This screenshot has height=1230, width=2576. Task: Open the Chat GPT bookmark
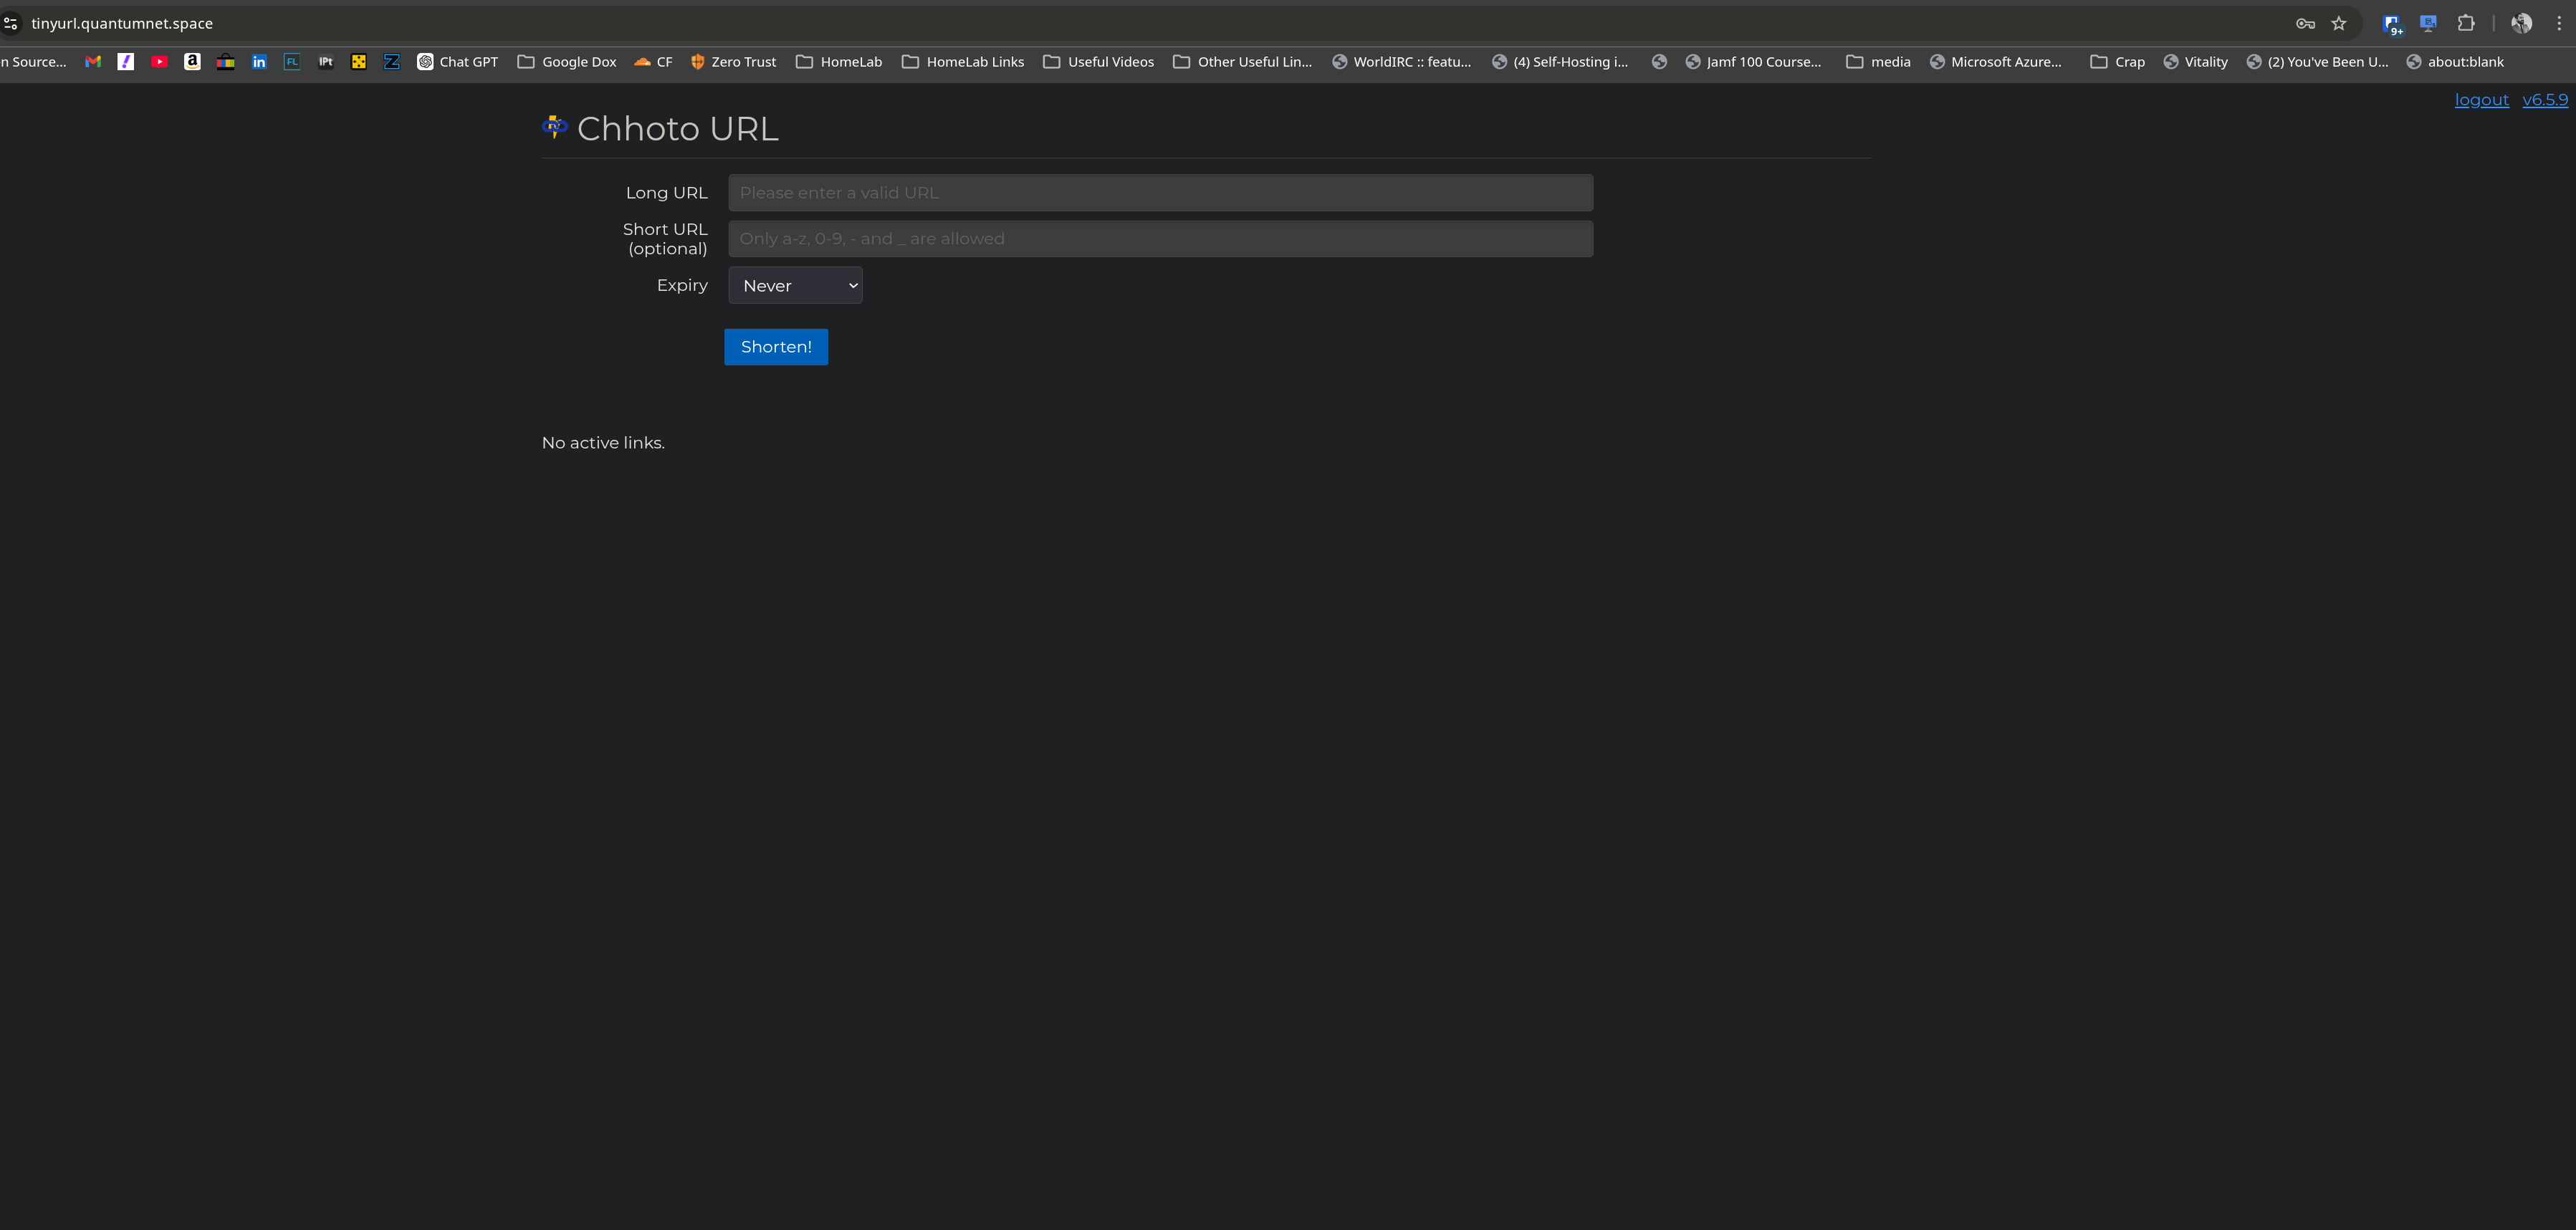click(x=457, y=62)
